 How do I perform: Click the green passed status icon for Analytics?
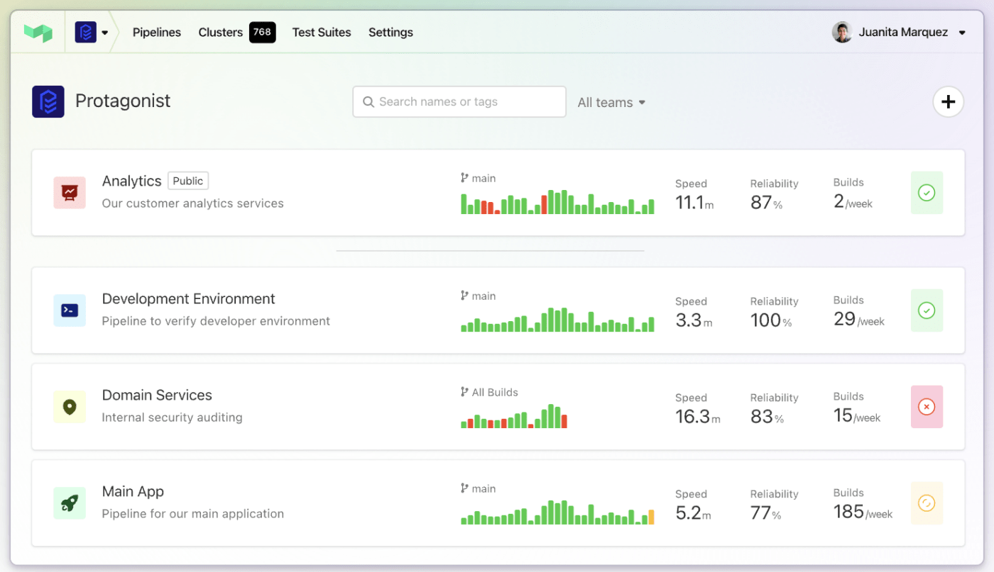point(927,192)
